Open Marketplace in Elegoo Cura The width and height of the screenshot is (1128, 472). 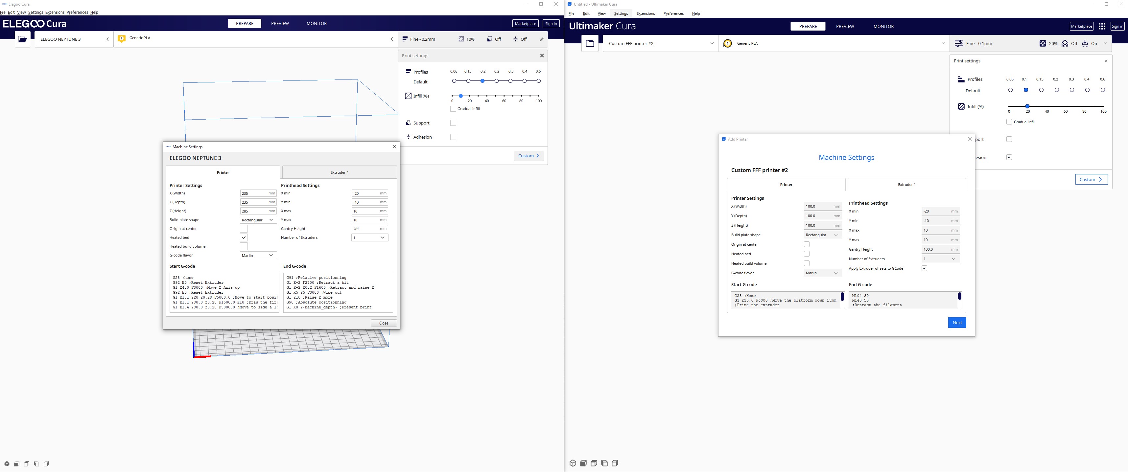[x=525, y=24]
